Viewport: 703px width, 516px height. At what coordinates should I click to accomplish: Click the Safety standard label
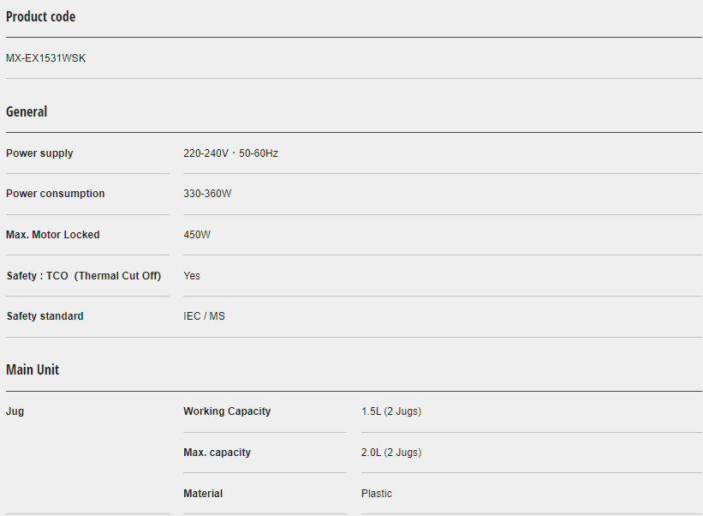45,316
